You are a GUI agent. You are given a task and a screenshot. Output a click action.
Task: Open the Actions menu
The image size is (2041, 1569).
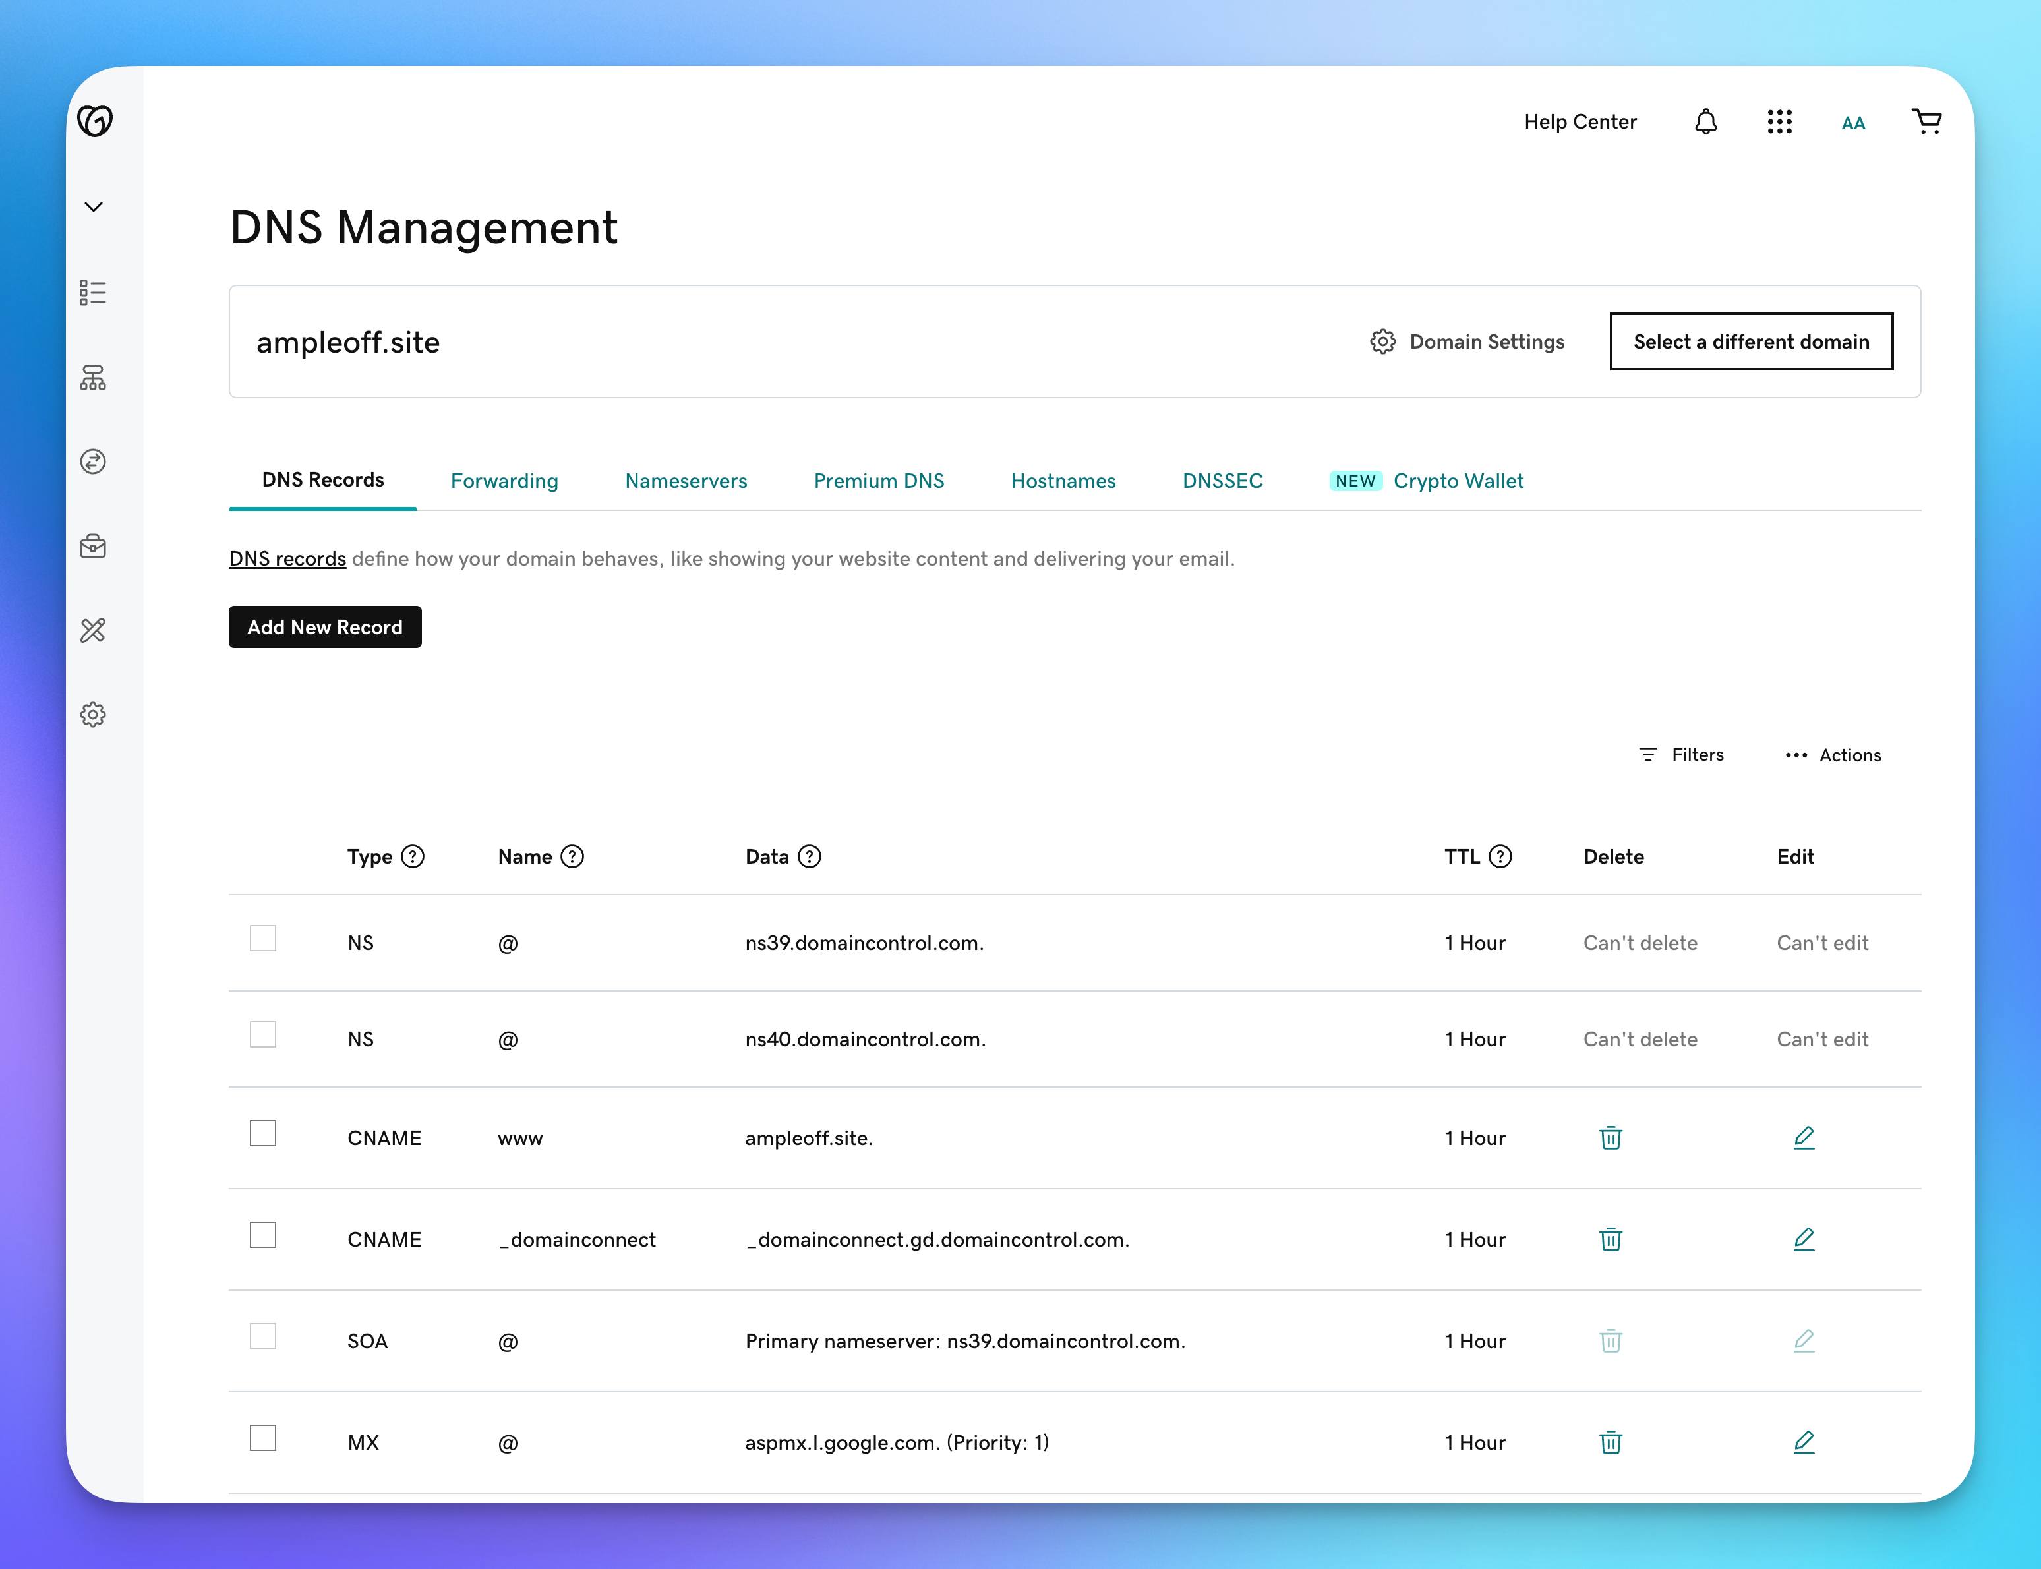1832,755
